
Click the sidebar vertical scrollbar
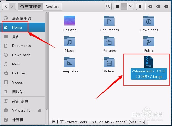tap(47, 61)
